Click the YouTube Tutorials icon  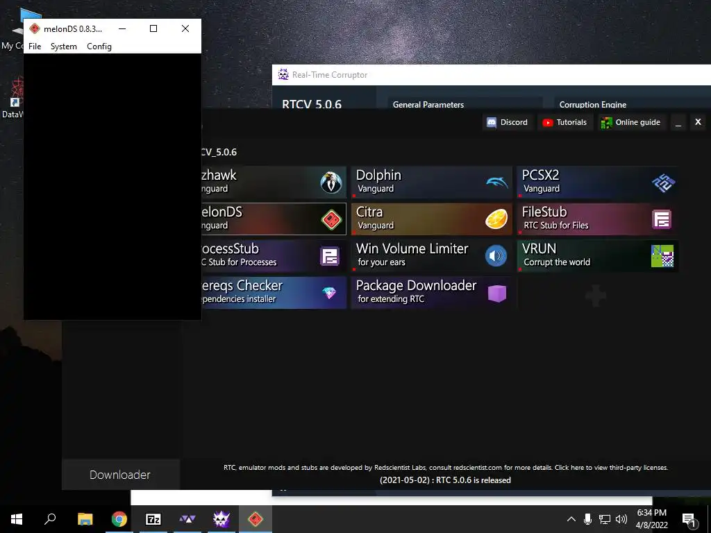[547, 122]
